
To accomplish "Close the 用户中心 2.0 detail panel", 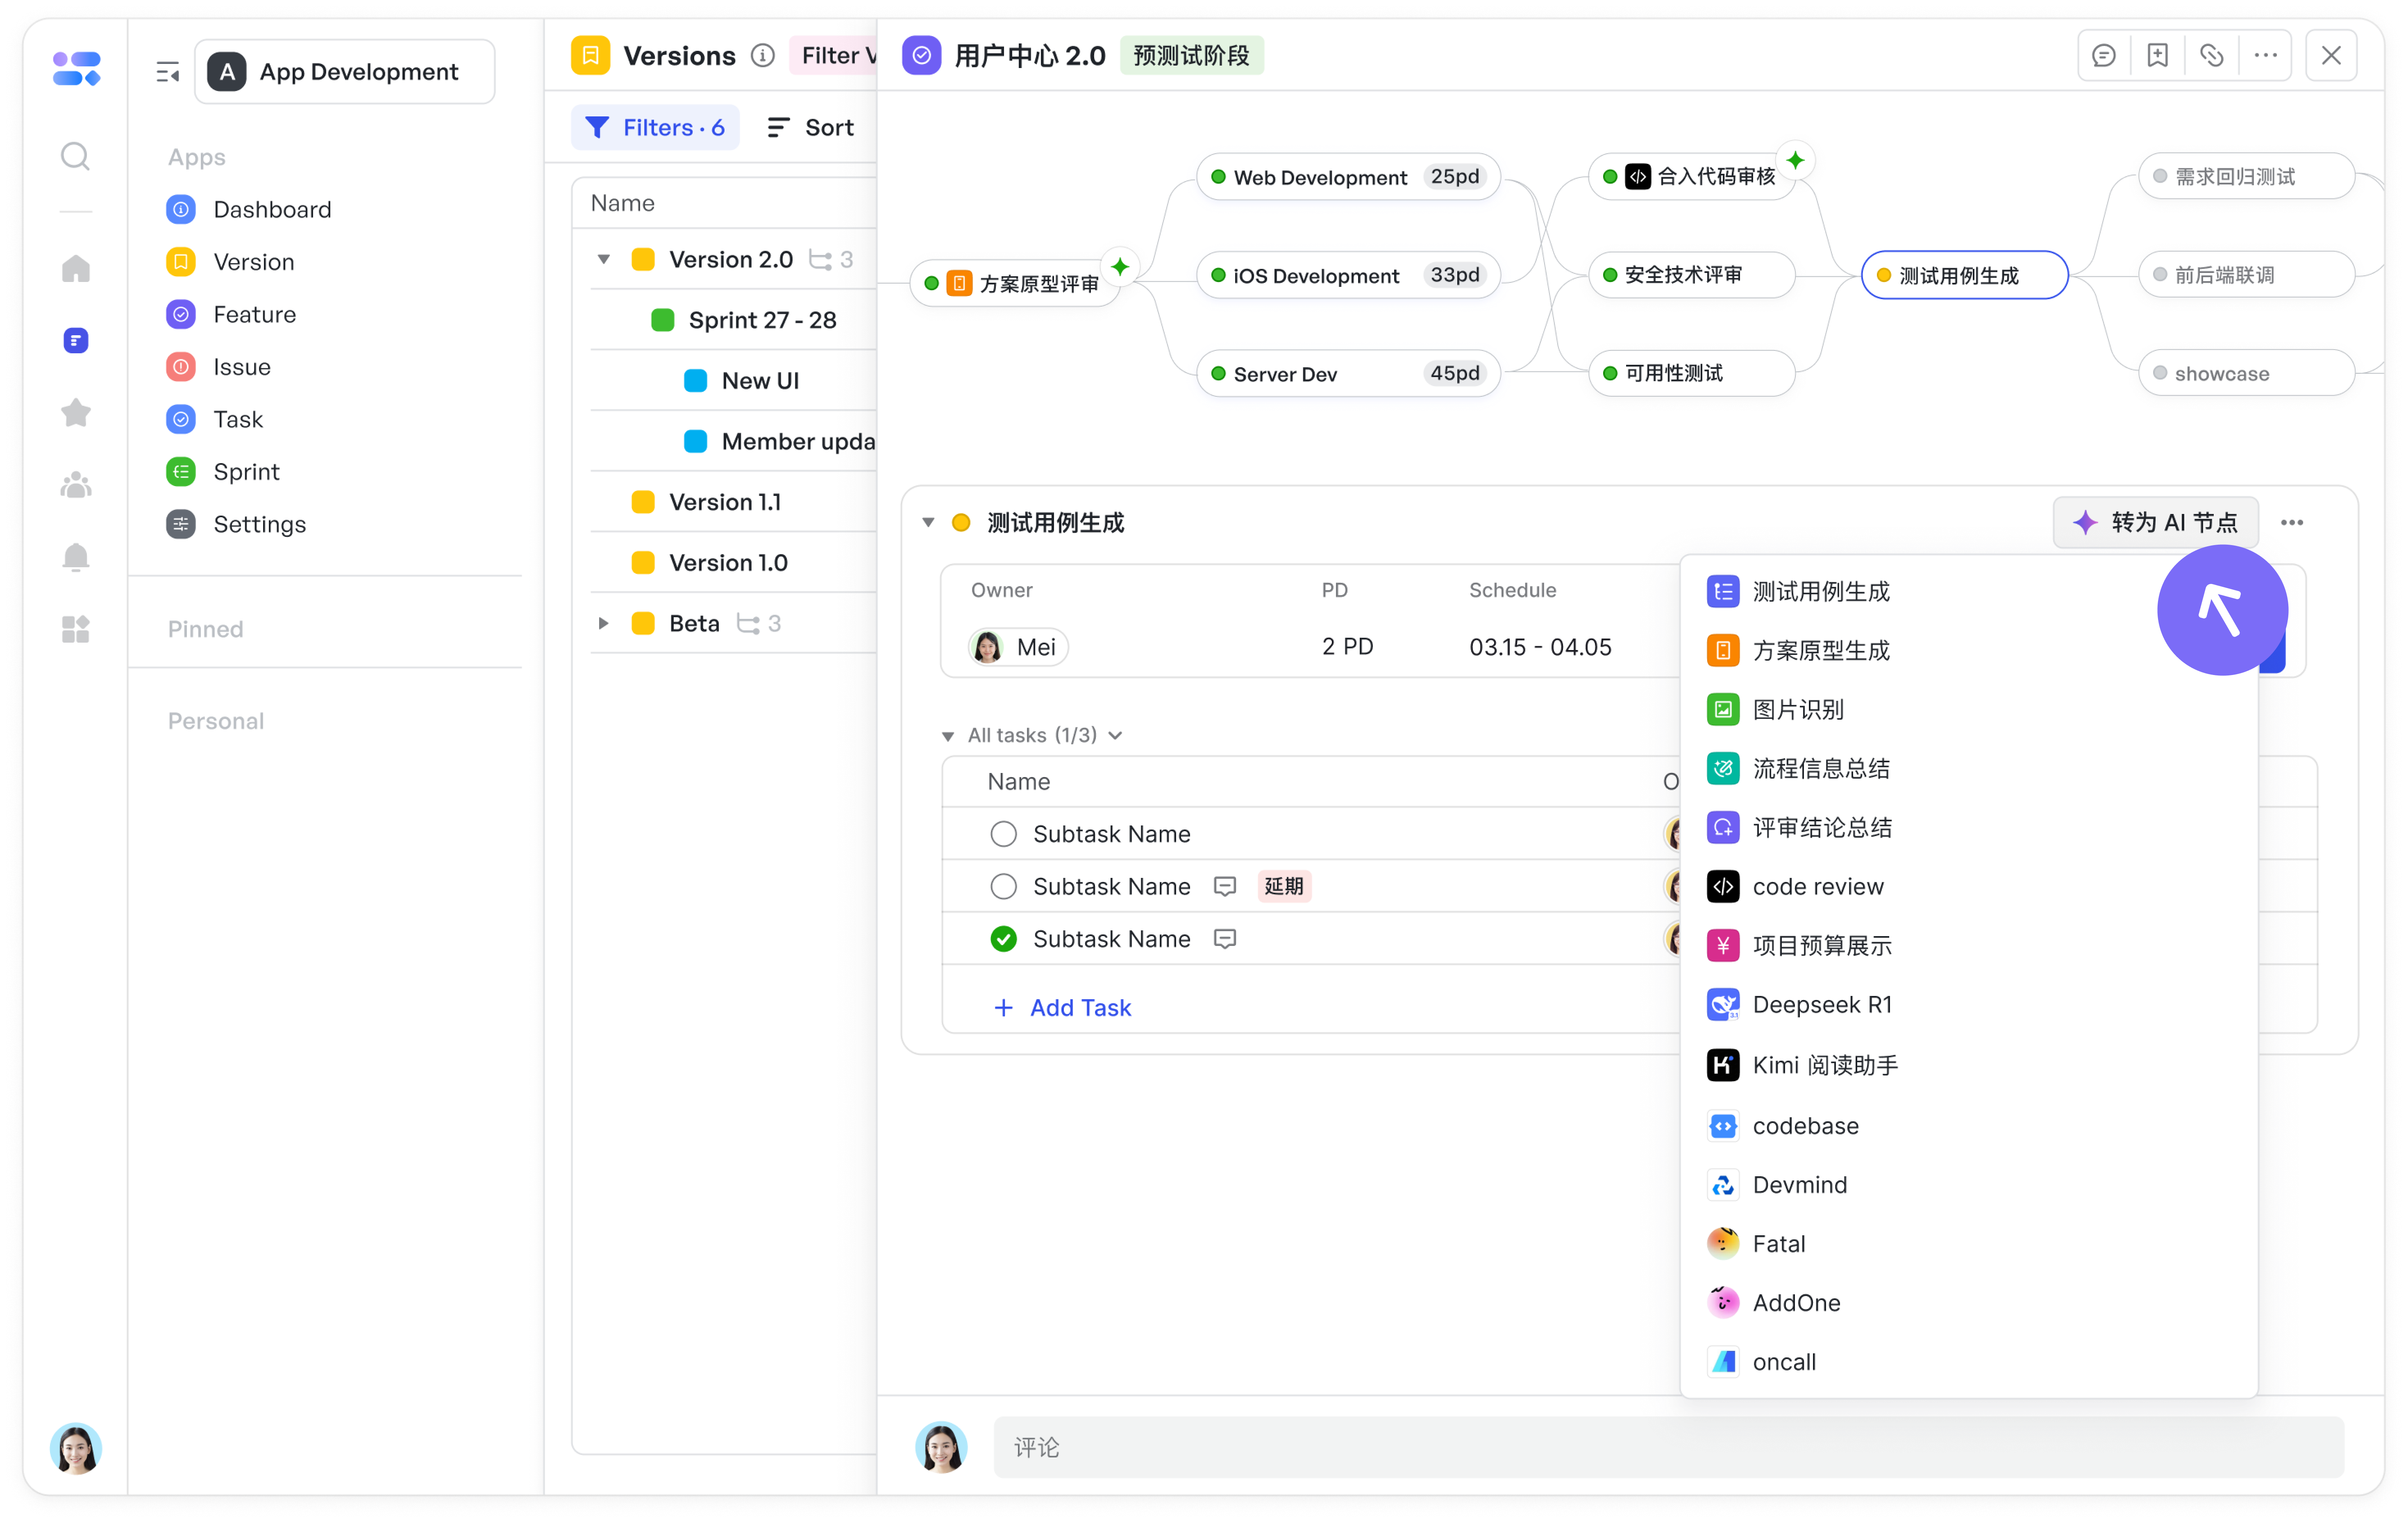I will pyautogui.click(x=2331, y=55).
